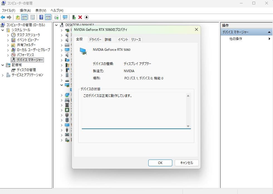The width and height of the screenshot is (273, 194).
Task: Click the 操作 pane header
Action: pos(246,25)
